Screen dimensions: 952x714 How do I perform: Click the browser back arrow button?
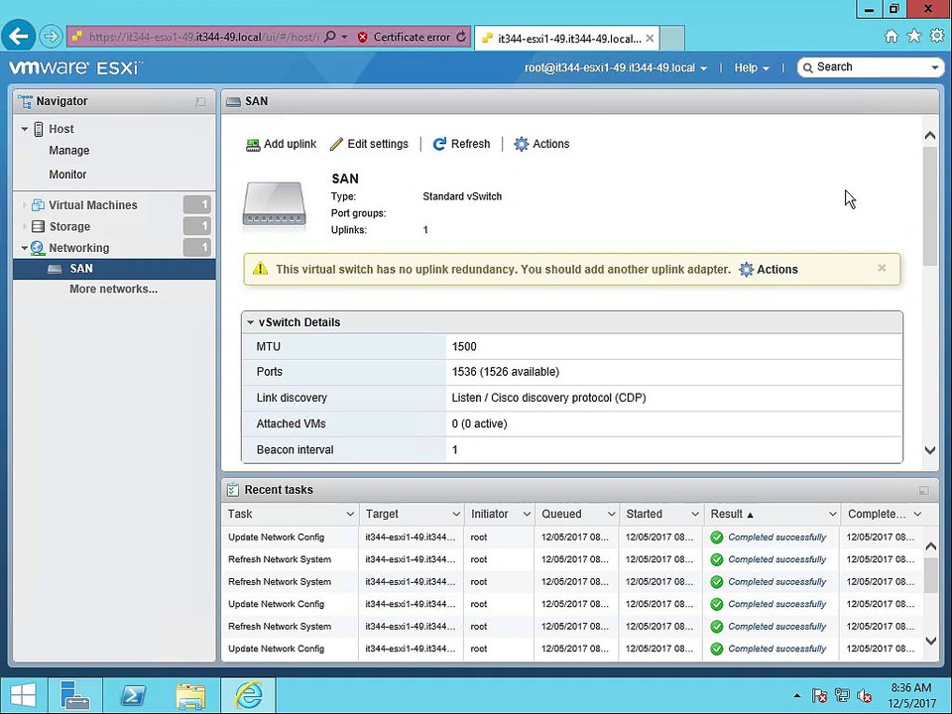coord(18,37)
